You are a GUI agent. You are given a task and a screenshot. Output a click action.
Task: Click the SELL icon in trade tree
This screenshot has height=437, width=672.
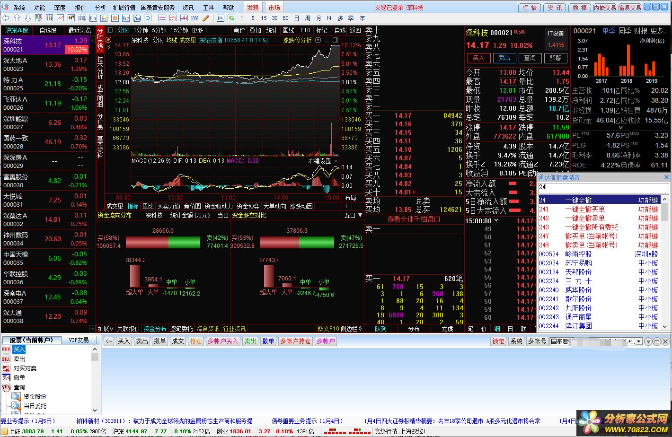tap(6, 359)
